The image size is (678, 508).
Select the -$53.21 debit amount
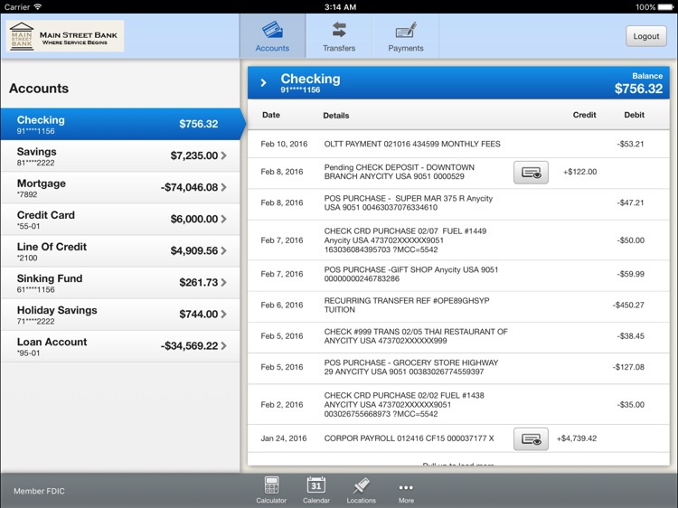point(630,144)
